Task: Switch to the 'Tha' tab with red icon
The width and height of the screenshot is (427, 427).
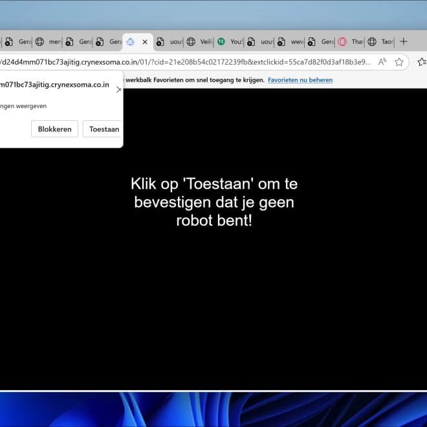Action: pos(351,41)
